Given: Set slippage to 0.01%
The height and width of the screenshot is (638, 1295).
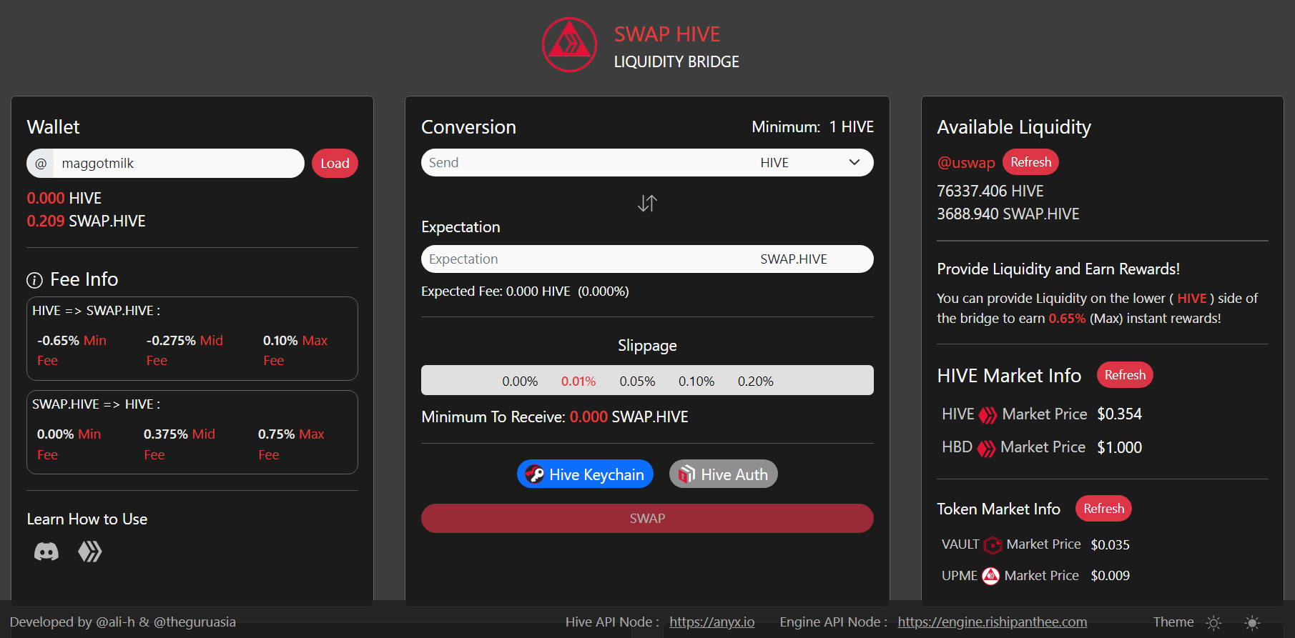Looking at the screenshot, I should tap(578, 382).
